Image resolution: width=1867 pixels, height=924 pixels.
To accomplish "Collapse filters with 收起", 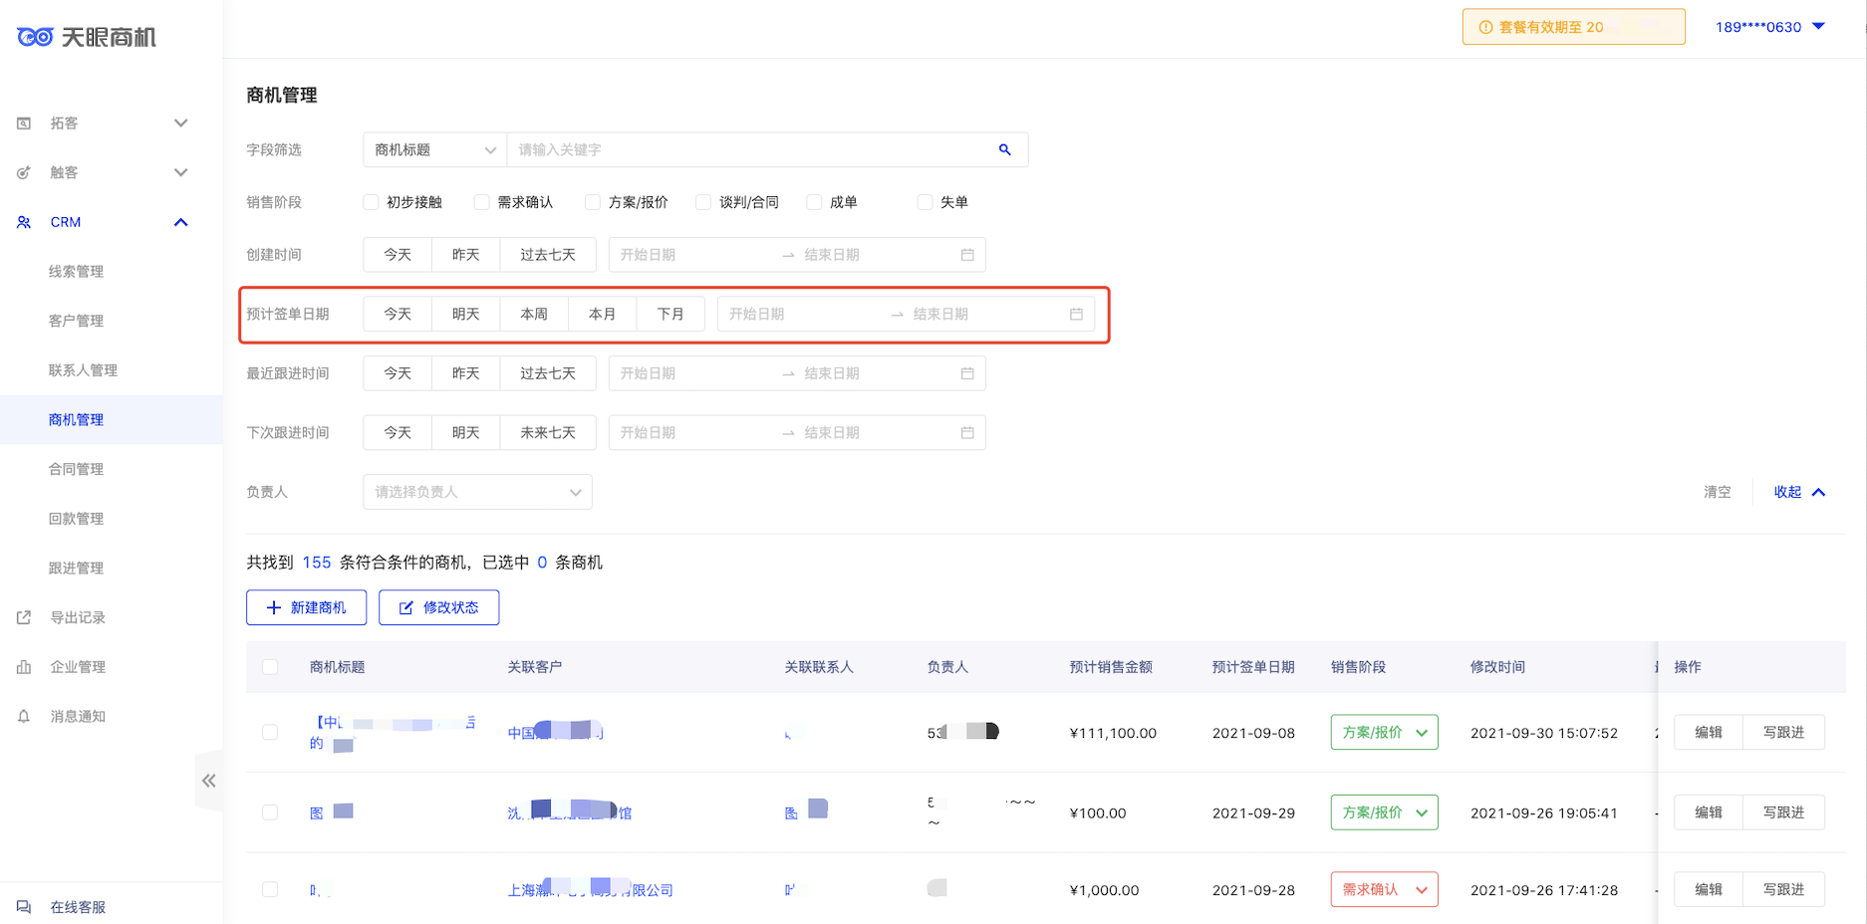I will 1799,492.
